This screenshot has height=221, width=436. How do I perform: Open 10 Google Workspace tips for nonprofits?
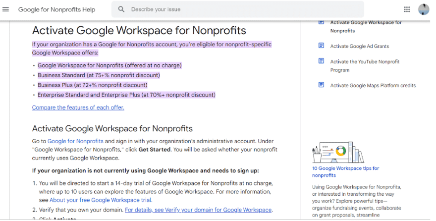click(346, 172)
